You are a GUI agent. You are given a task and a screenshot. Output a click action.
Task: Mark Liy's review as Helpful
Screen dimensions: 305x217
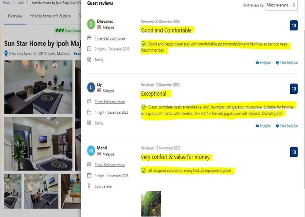pyautogui.click(x=263, y=126)
